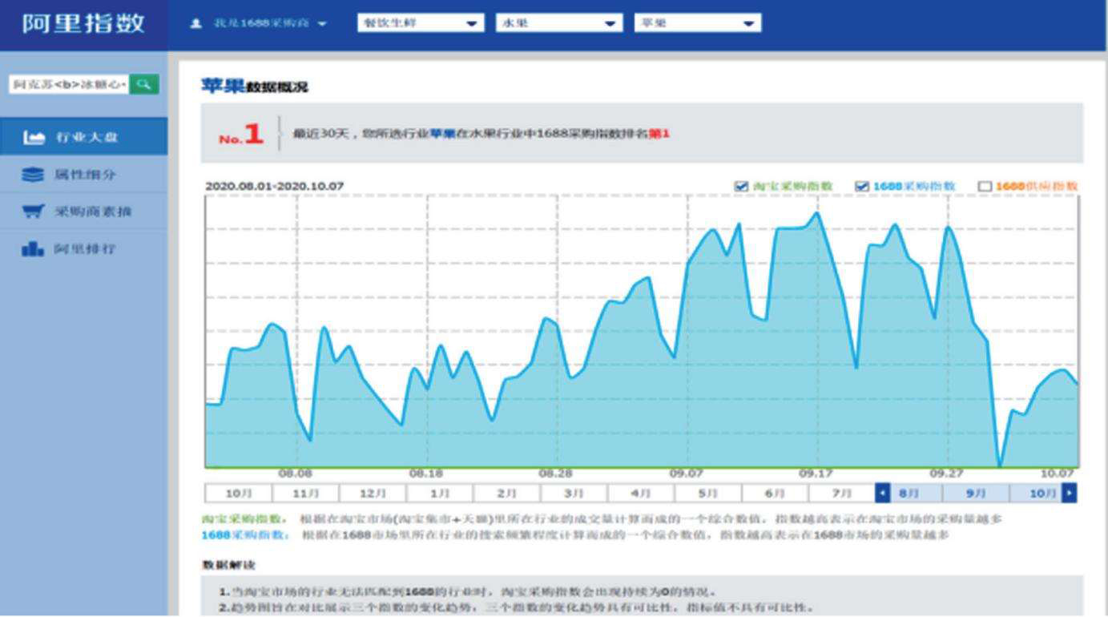Click the 属性细分 layers icon

pyautogui.click(x=34, y=175)
